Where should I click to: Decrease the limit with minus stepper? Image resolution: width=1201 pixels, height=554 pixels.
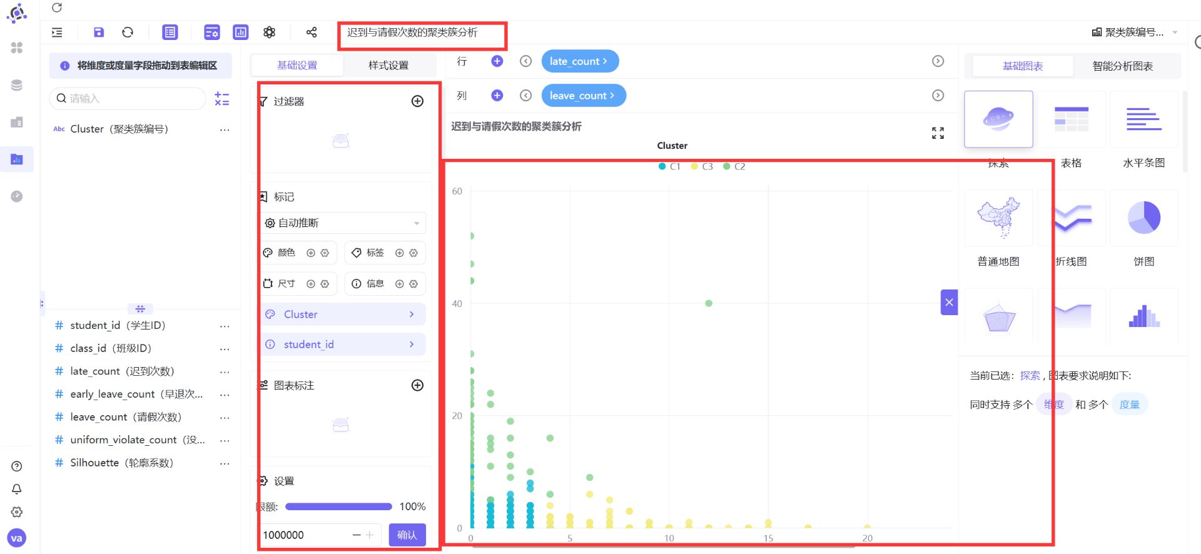point(357,535)
